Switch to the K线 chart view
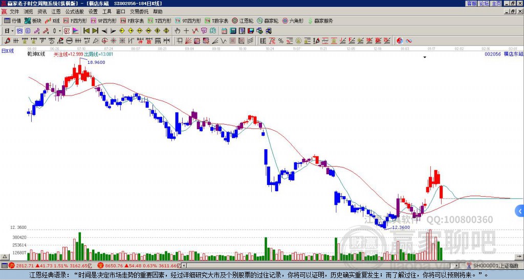This screenshot has width=524, height=280. coord(53,20)
